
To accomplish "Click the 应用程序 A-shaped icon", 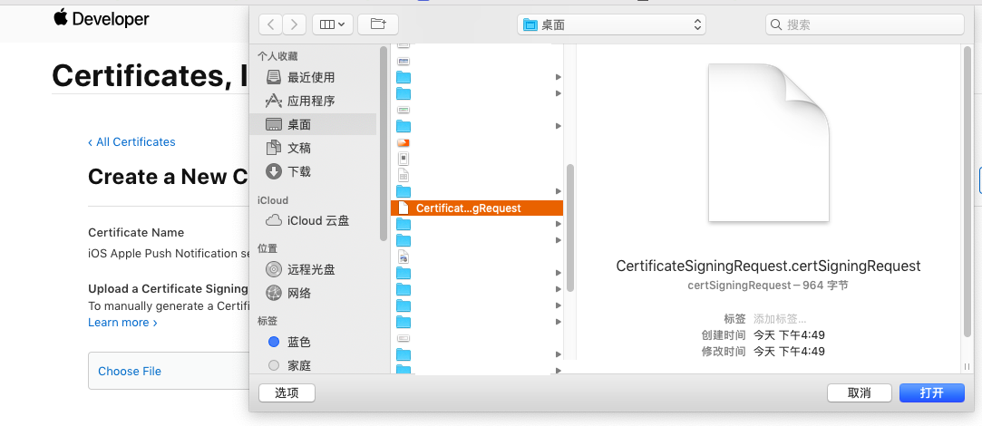I will (274, 101).
